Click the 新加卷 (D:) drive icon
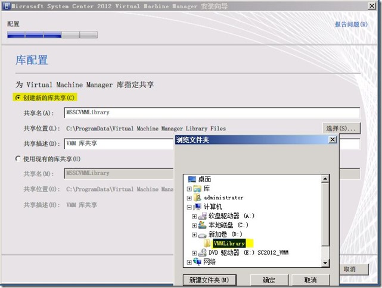This screenshot has width=382, height=288. (x=203, y=234)
